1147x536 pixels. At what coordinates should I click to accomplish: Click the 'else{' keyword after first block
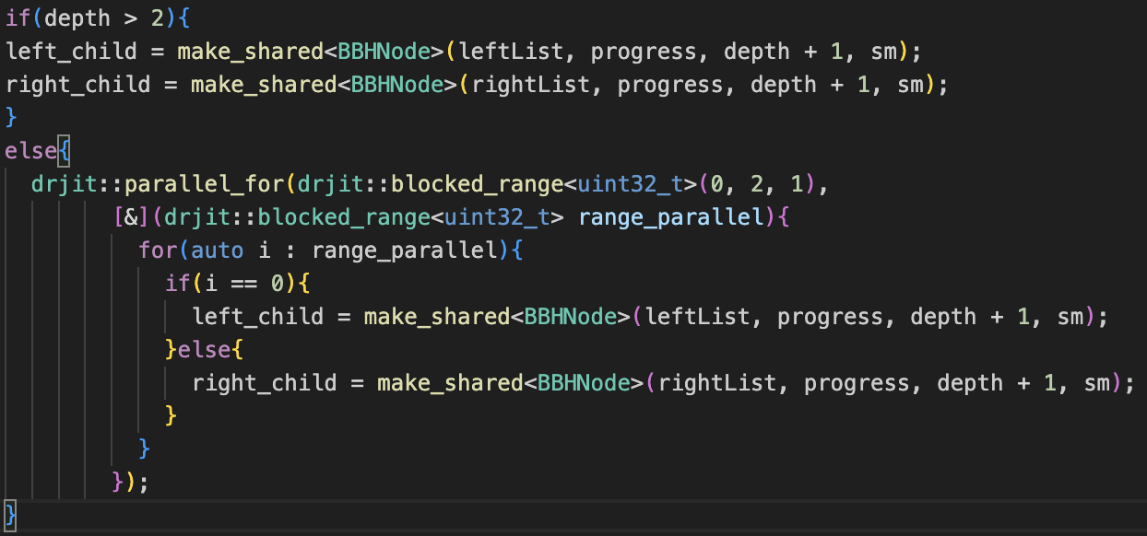pyautogui.click(x=38, y=150)
